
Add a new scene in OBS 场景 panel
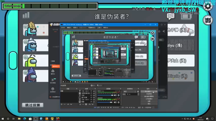[62, 104]
